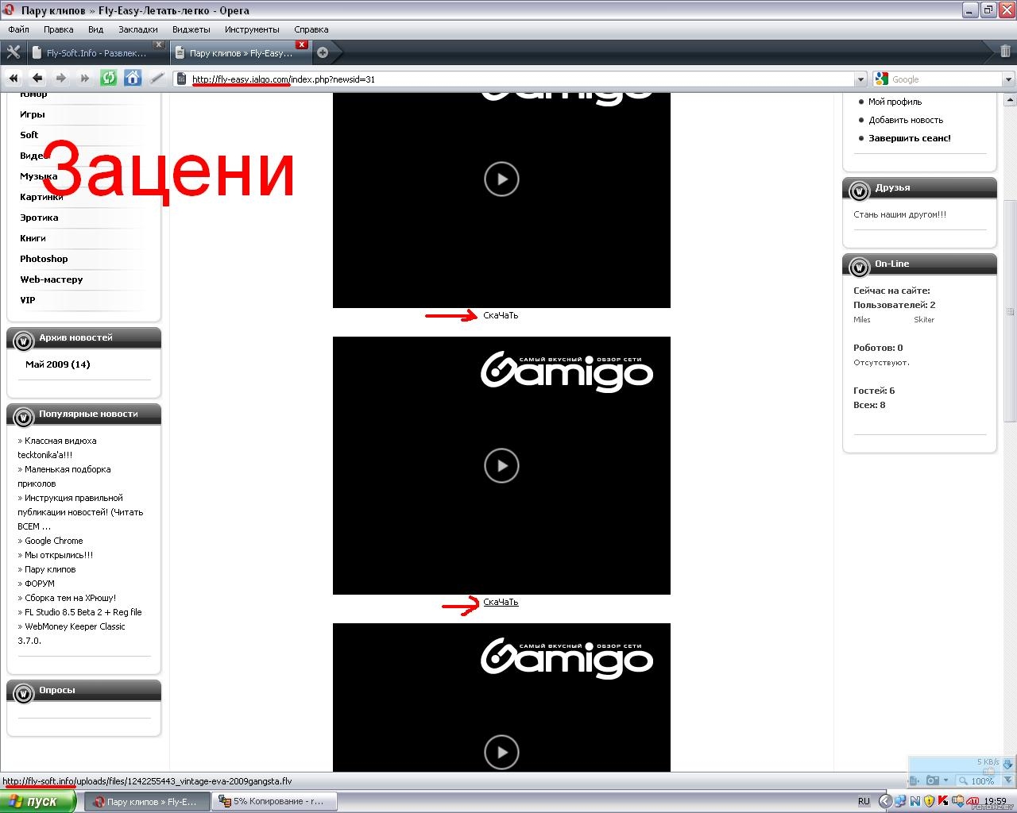
Task: Click the underlined lower СкаЧаТь link
Action: click(x=501, y=602)
